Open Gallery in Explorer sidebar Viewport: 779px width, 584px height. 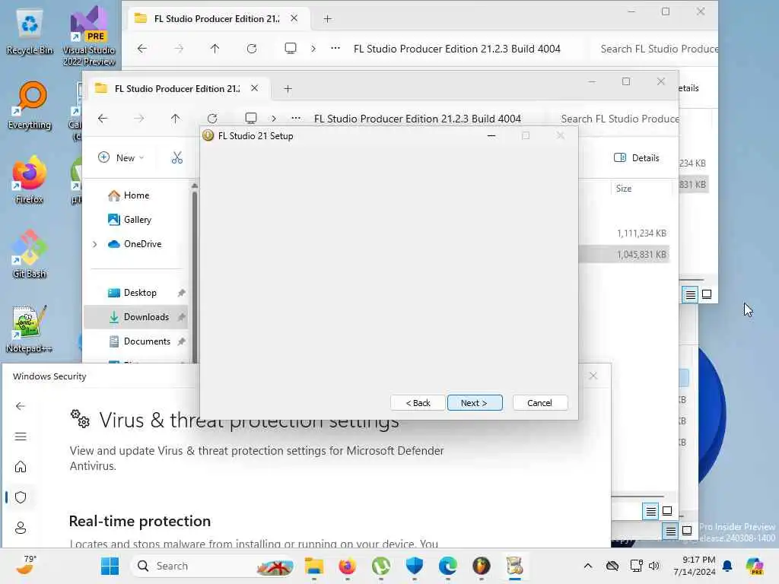[129, 220]
